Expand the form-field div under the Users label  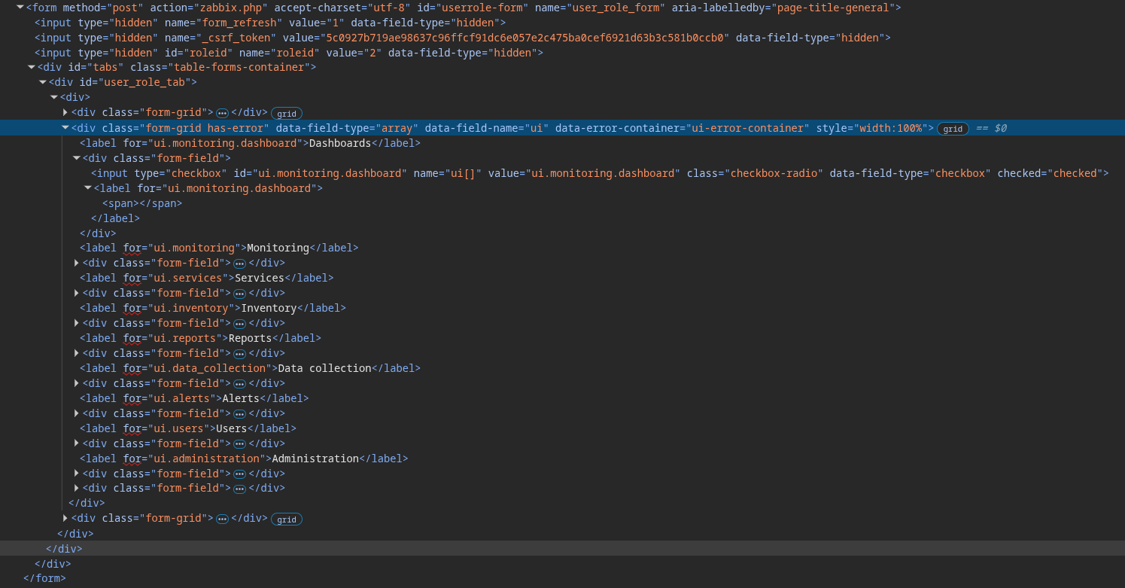(77, 443)
